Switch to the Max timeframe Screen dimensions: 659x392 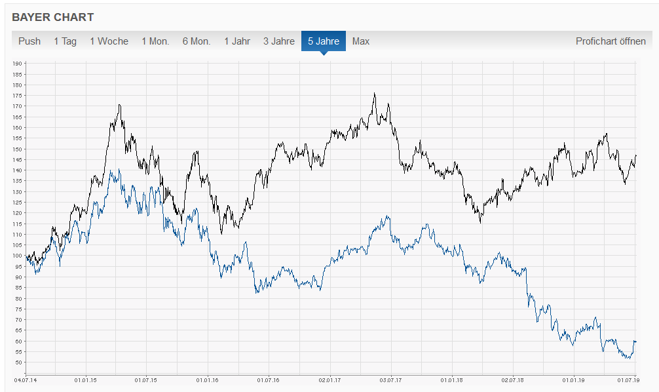360,41
